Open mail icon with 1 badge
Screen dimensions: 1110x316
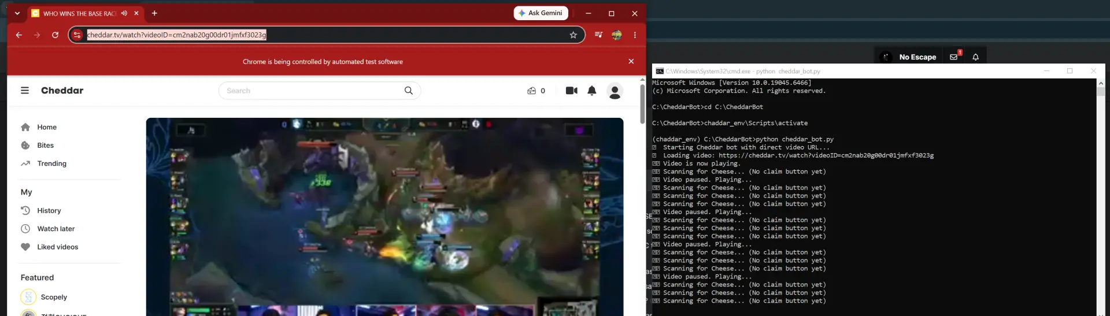coord(954,57)
